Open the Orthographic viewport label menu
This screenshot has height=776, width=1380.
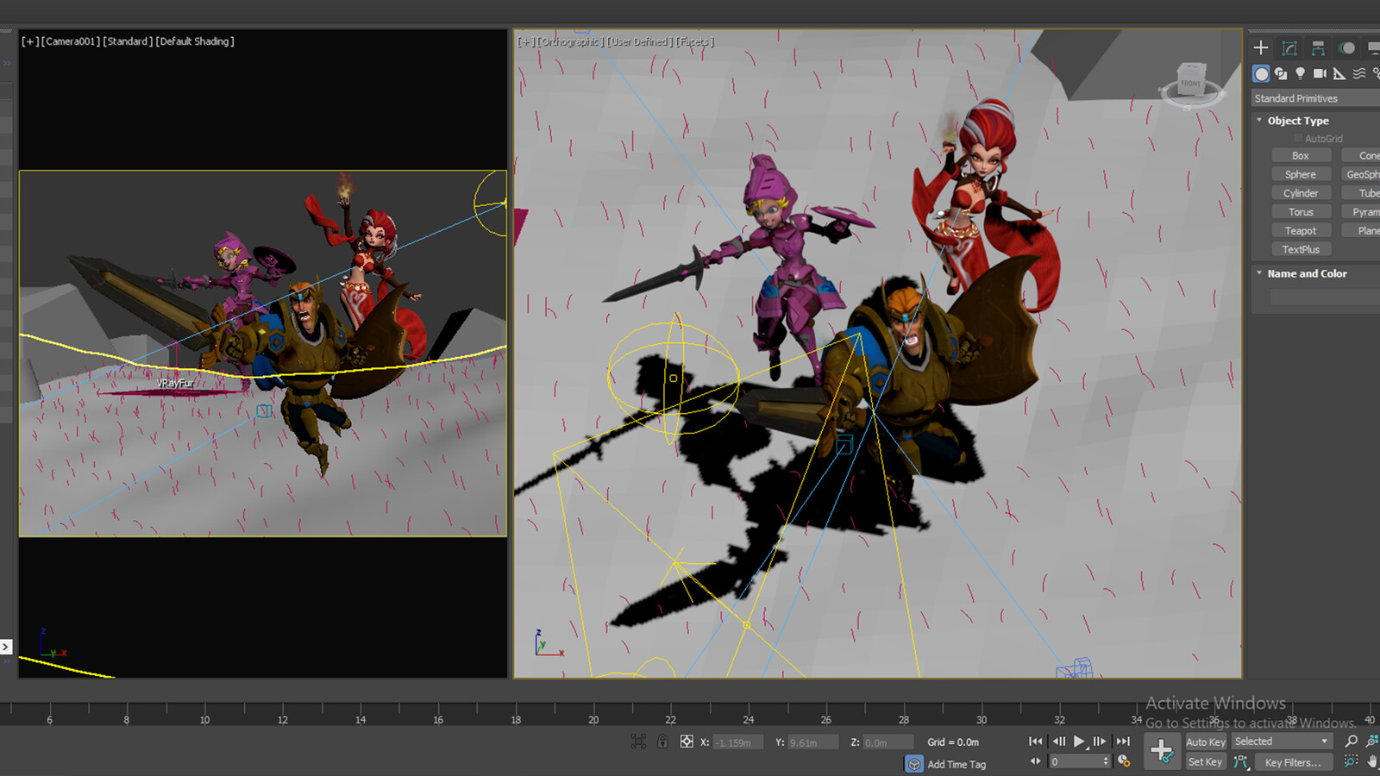coord(569,41)
